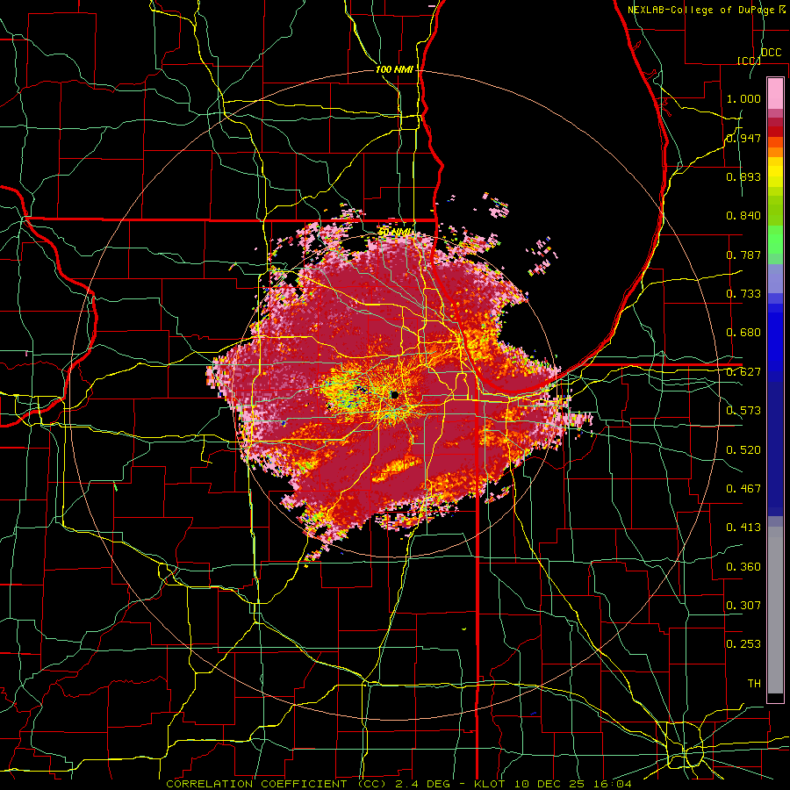Click the 0.253 legend value
Image resolution: width=790 pixels, height=790 pixels.
tap(743, 644)
